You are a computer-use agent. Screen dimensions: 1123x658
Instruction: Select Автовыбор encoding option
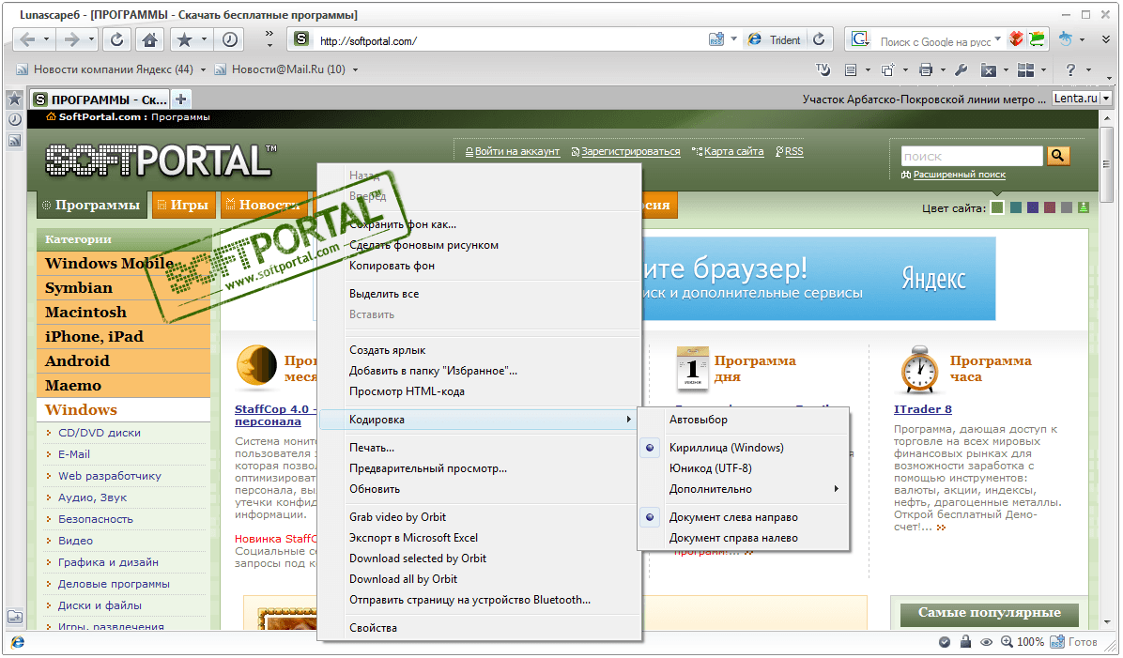743,420
